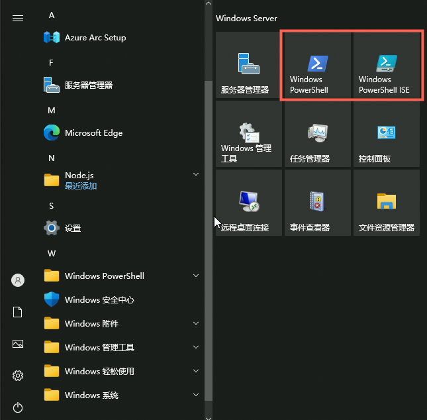Open the 任务管理器 tile
The height and width of the screenshot is (420, 427).
318,134
